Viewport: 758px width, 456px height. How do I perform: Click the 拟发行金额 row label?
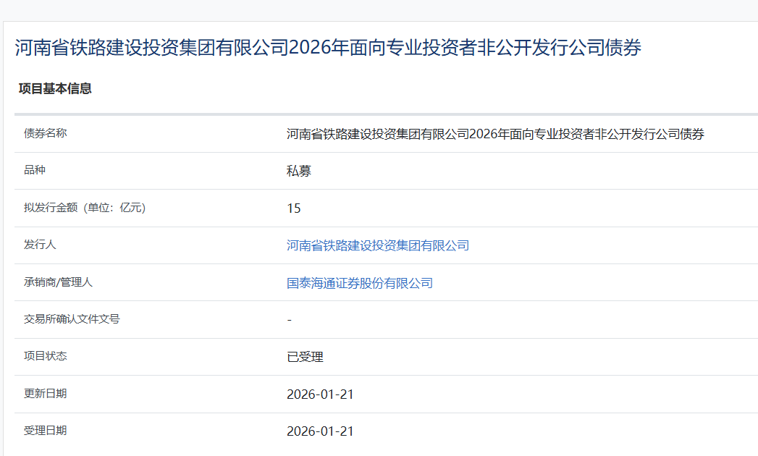[x=85, y=208]
